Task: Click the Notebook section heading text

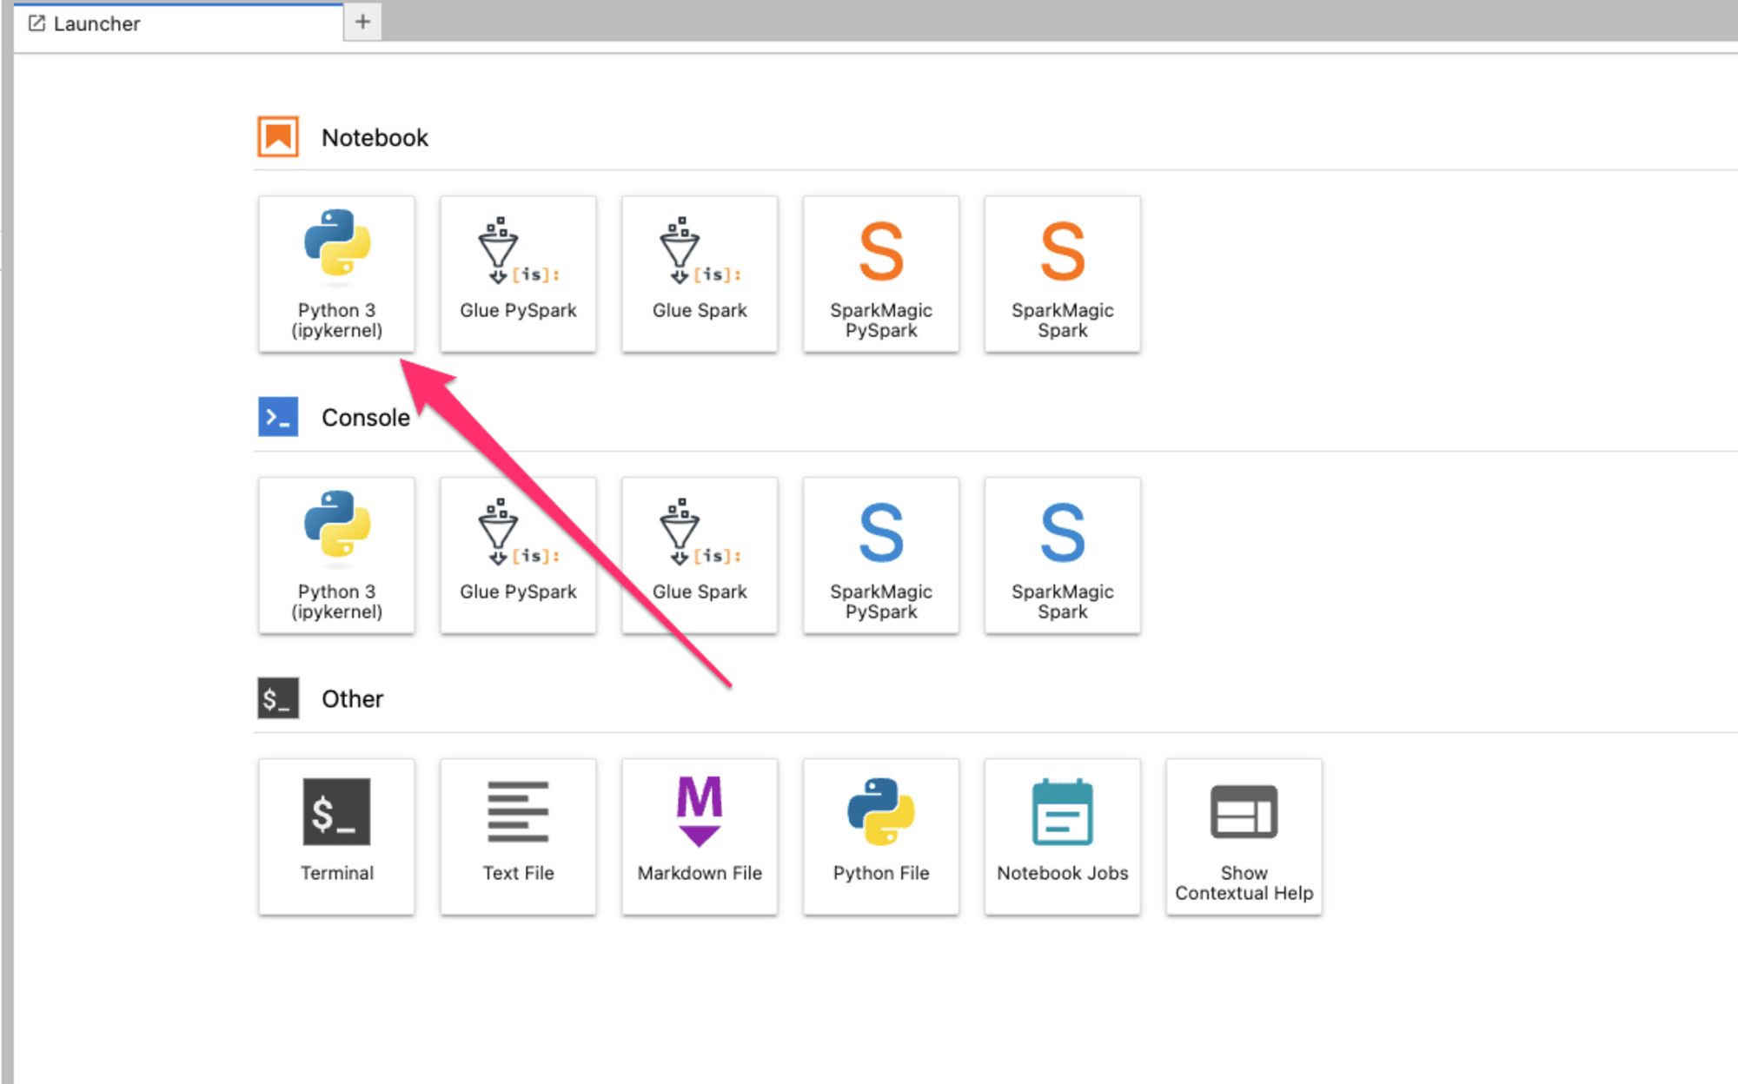Action: (375, 137)
